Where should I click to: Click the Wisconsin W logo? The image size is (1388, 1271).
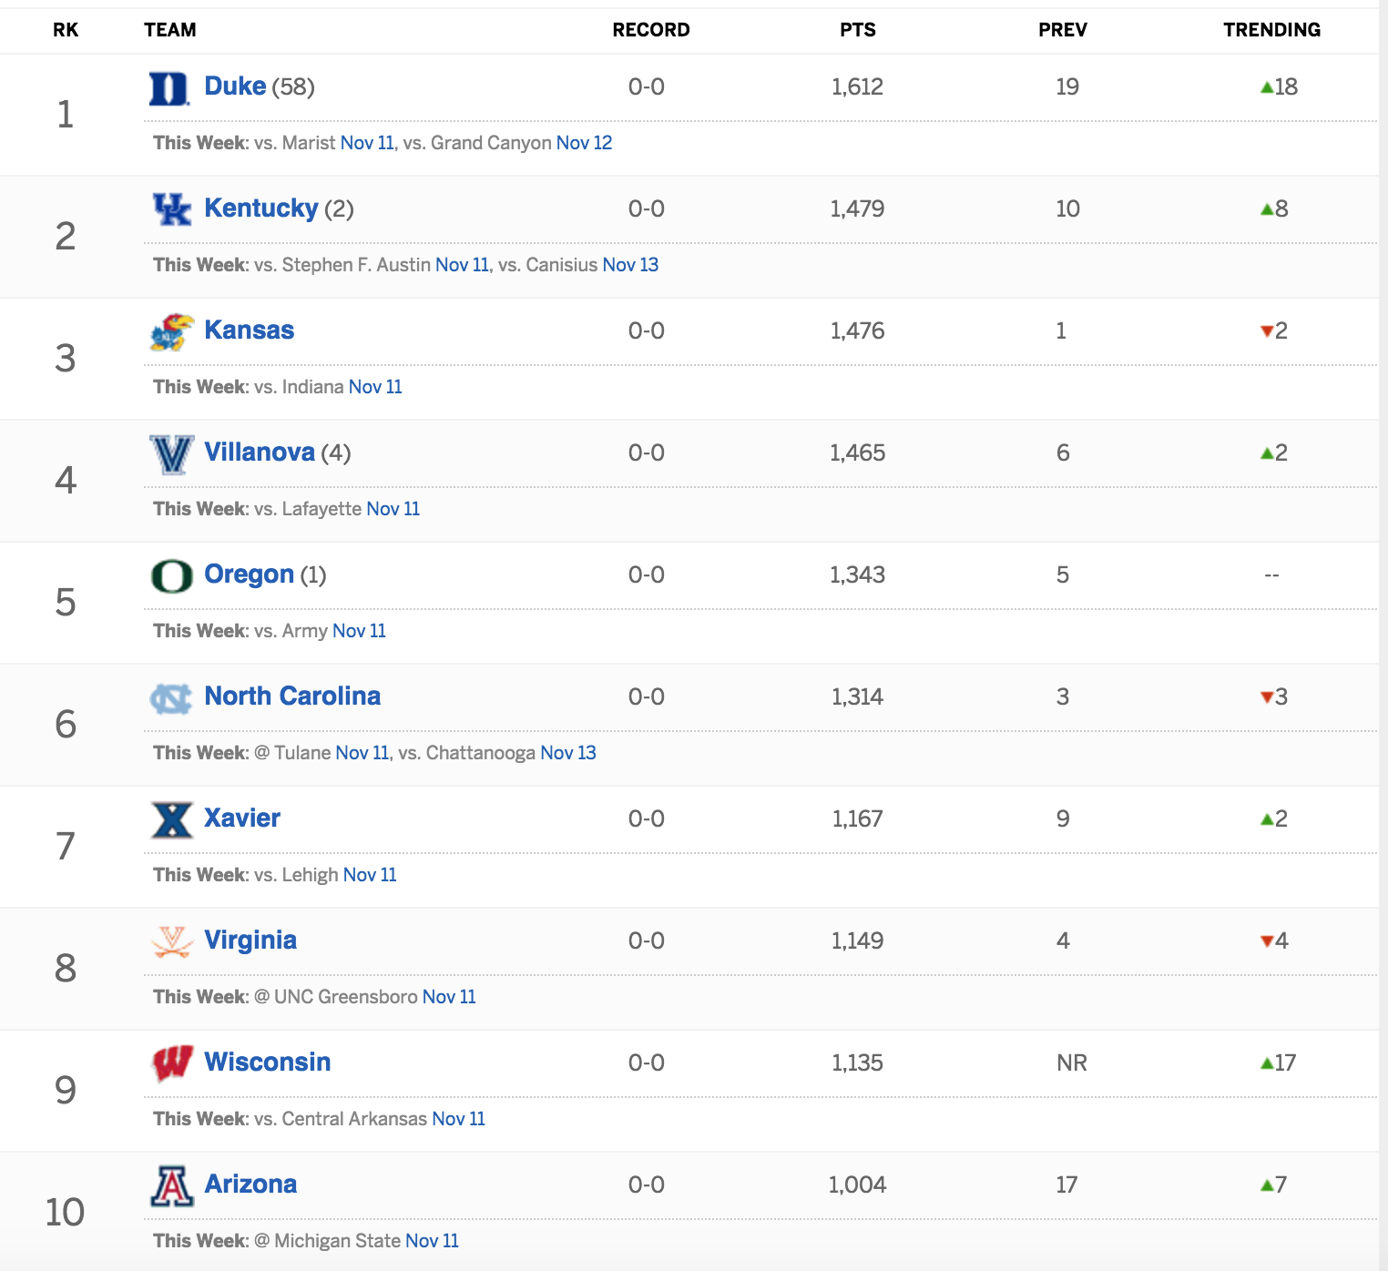(x=172, y=1063)
